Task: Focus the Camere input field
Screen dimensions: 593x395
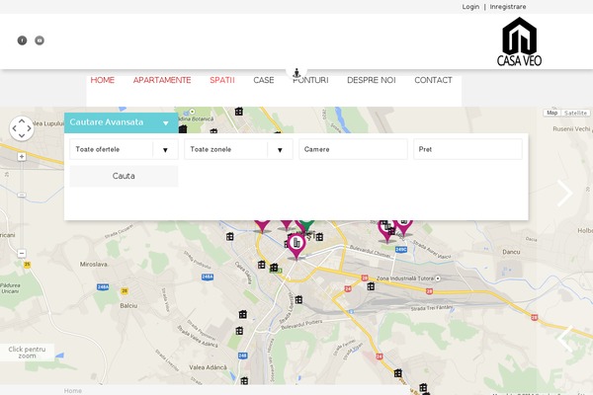Action: (x=353, y=149)
